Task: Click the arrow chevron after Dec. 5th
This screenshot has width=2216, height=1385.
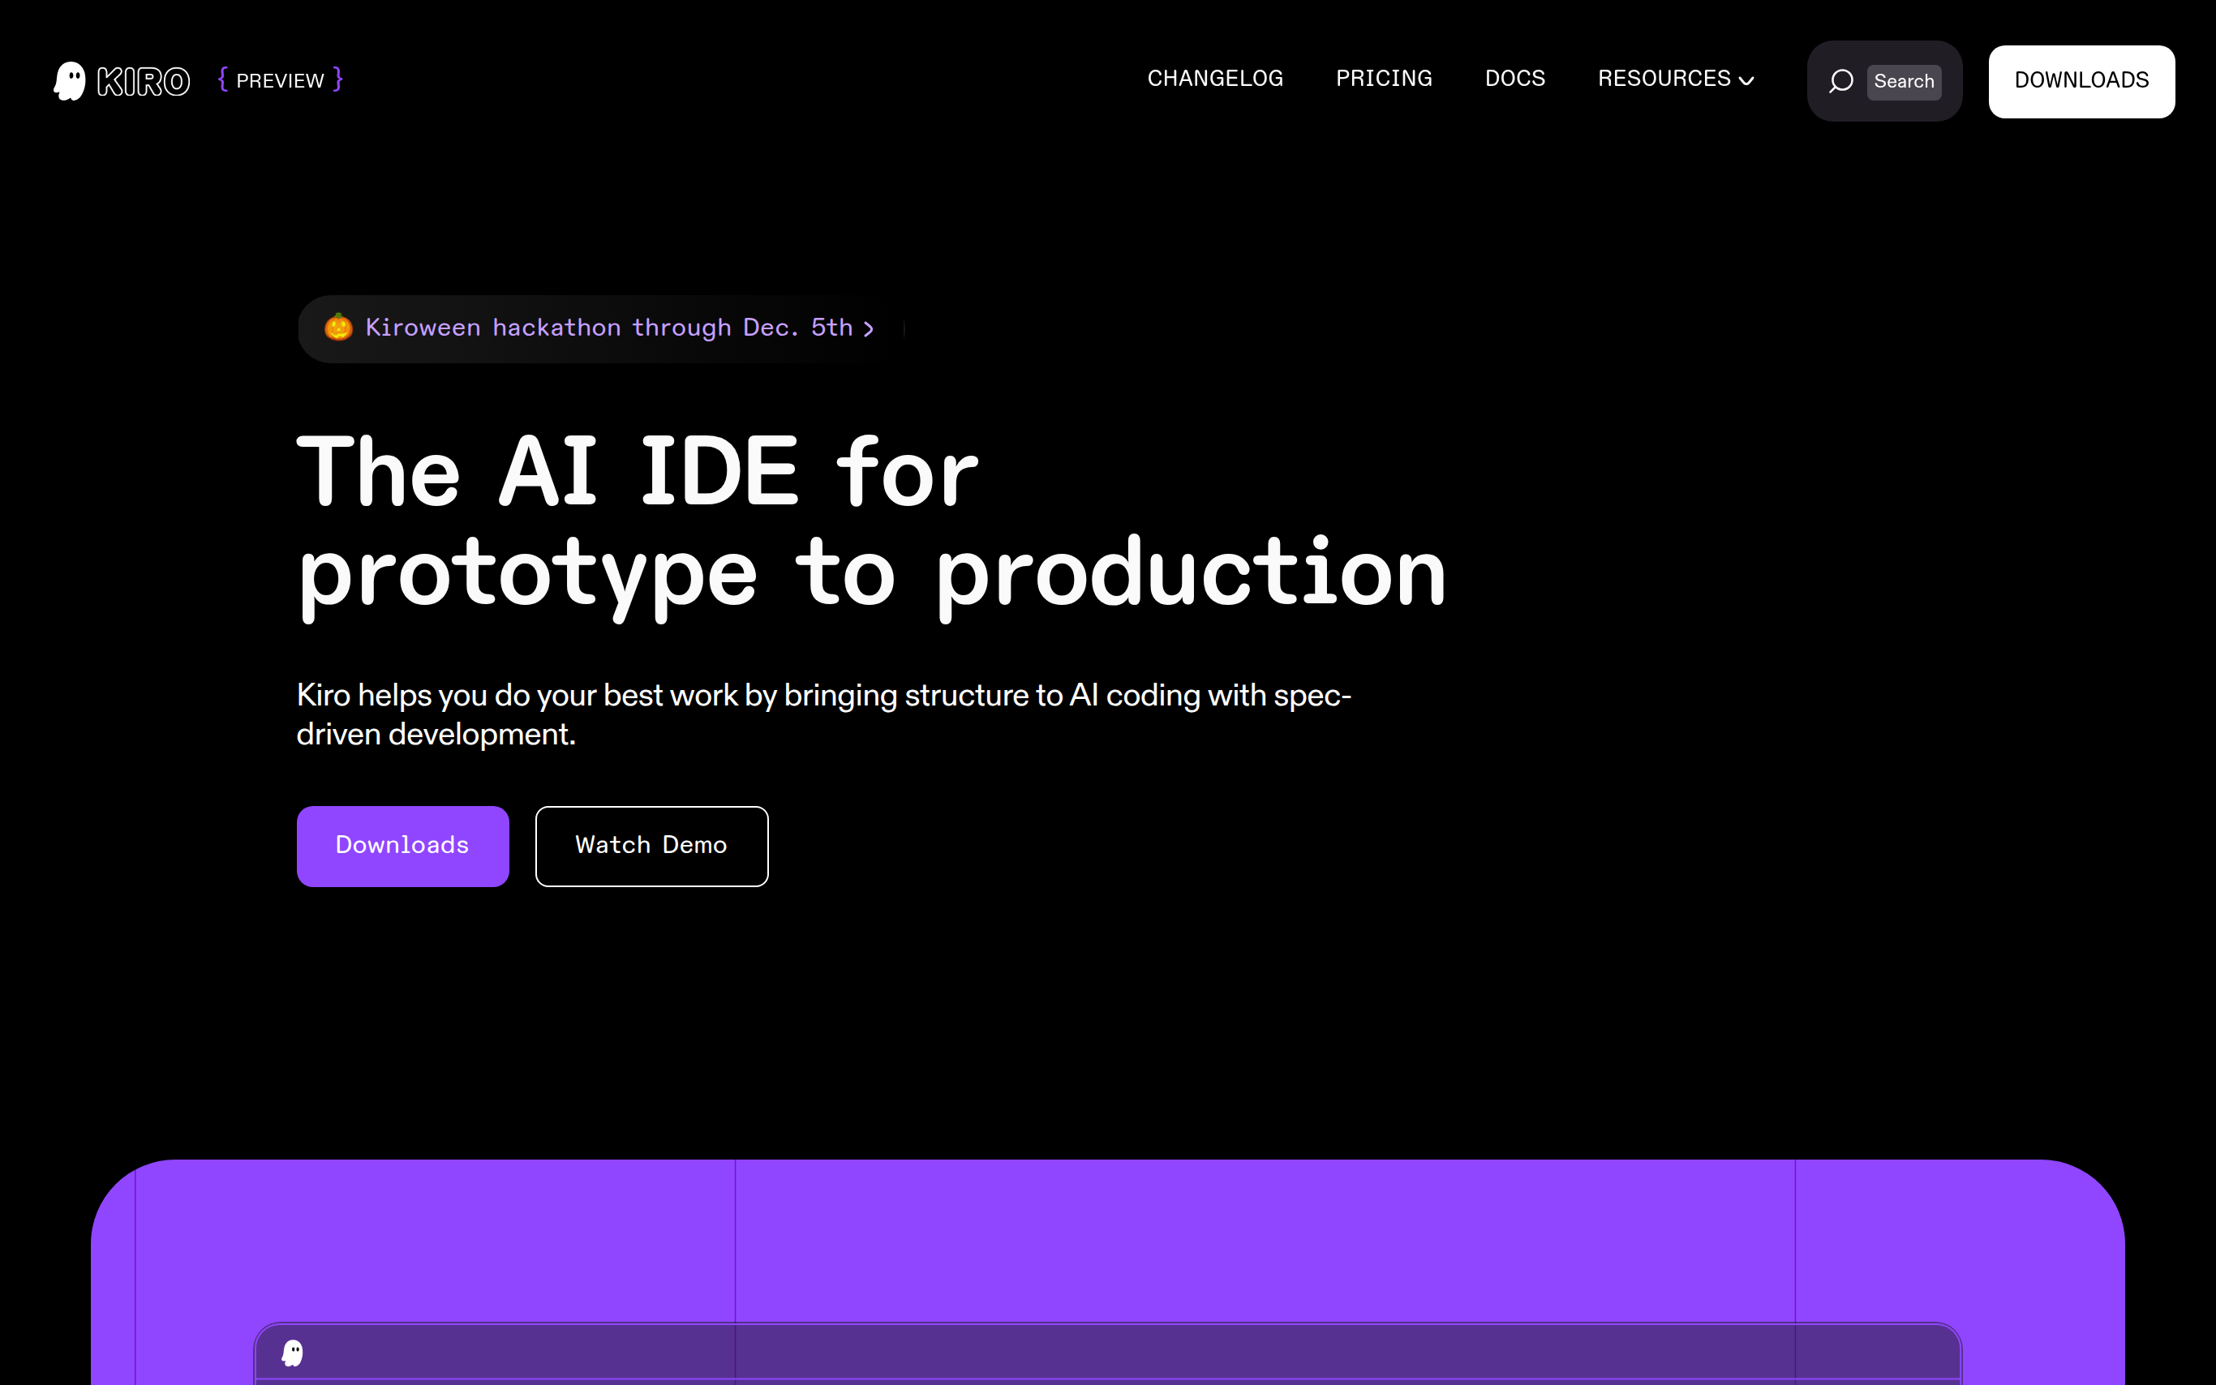Action: pyautogui.click(x=869, y=329)
